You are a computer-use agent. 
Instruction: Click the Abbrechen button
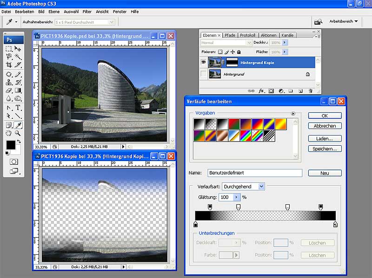click(325, 126)
